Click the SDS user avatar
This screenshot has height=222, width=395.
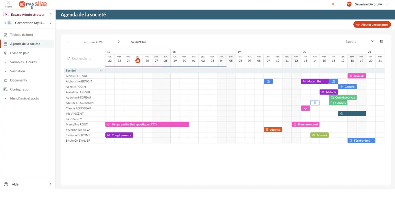(349, 4)
